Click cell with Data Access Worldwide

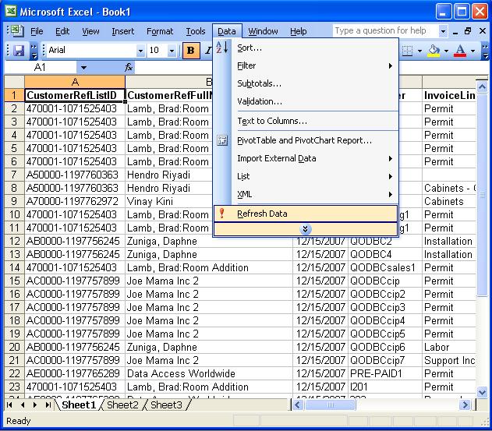pyautogui.click(x=209, y=373)
